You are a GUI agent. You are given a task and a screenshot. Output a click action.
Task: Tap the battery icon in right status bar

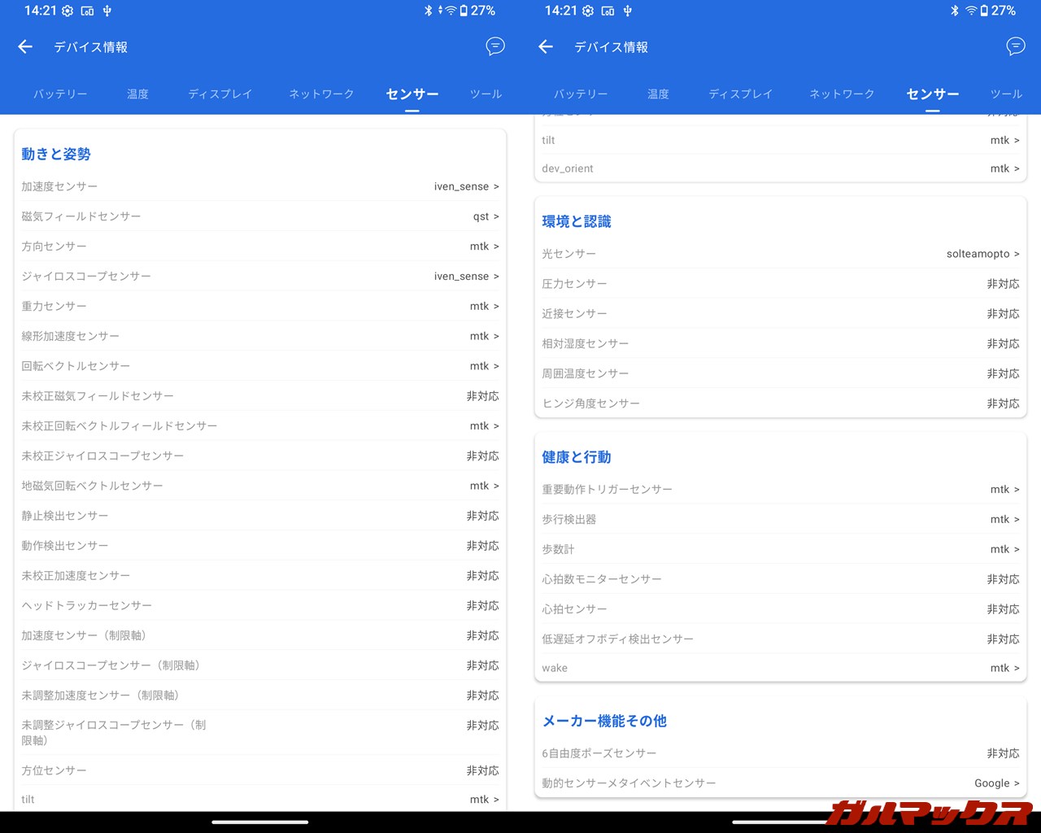984,11
